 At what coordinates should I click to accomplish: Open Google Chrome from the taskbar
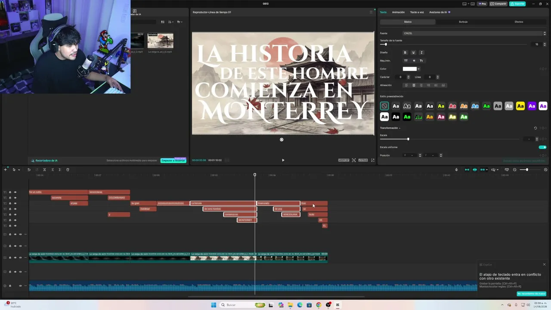[x=319, y=305]
